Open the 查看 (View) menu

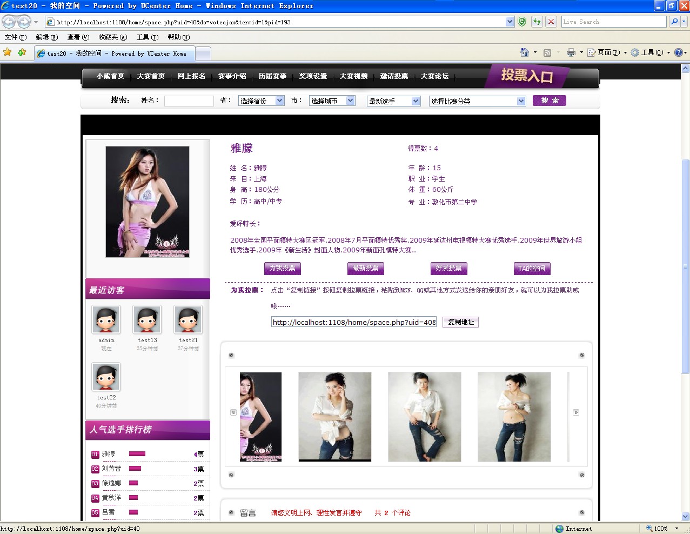[x=78, y=37]
